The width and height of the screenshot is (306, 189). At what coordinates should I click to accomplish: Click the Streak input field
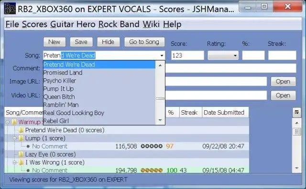[282, 55]
